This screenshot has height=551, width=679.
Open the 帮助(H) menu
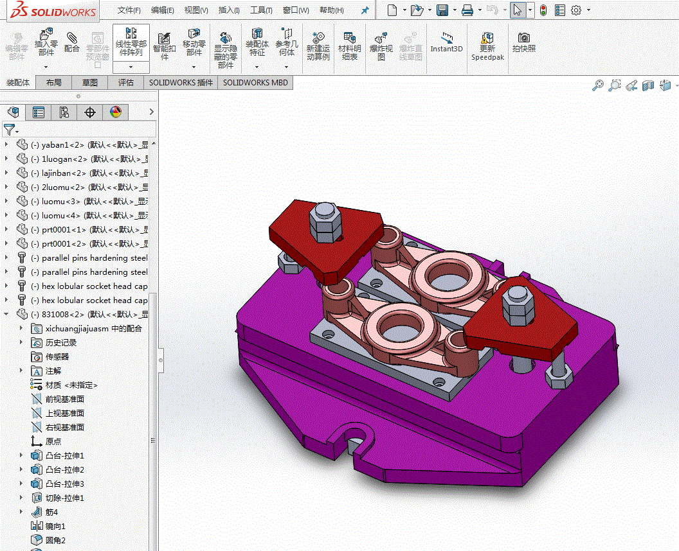click(x=332, y=10)
